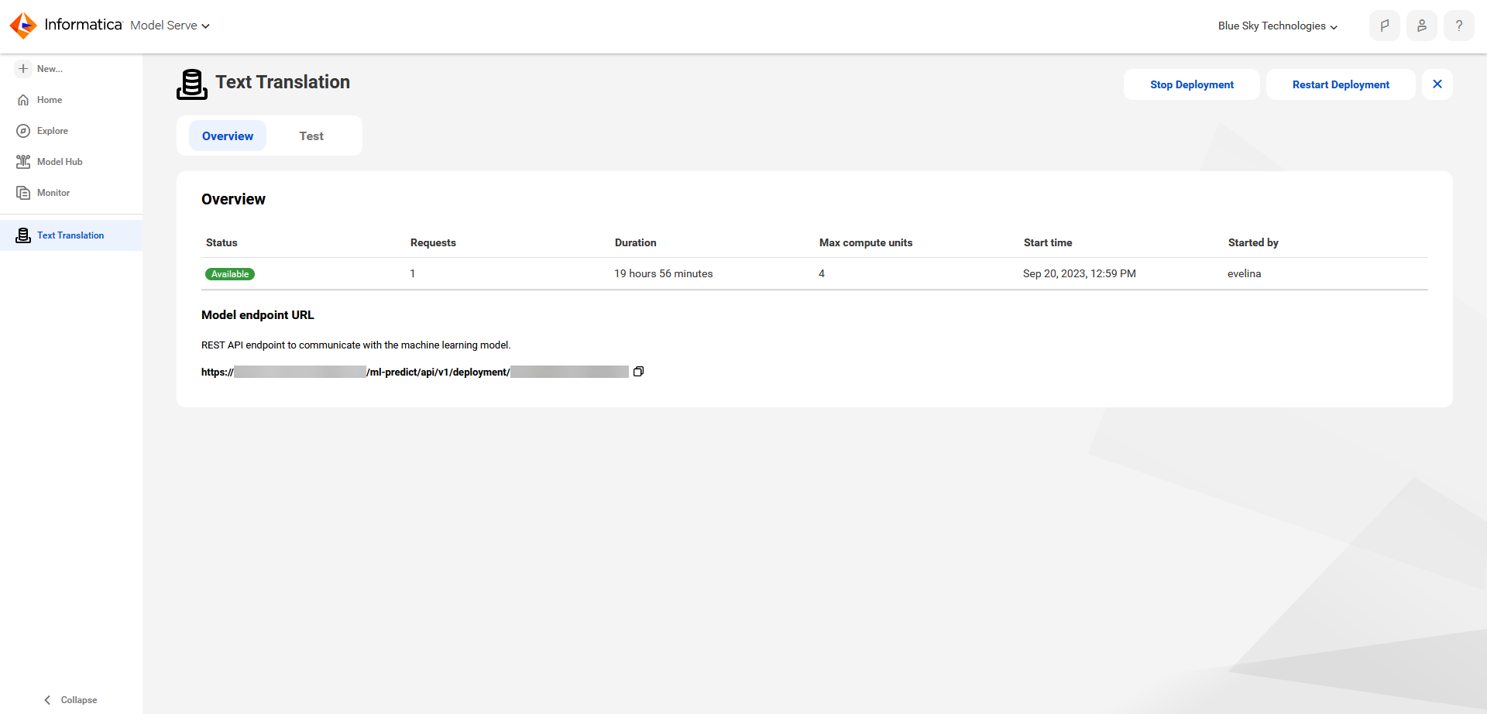Click the Max compute units value 4
The width and height of the screenshot is (1487, 714).
[822, 273]
